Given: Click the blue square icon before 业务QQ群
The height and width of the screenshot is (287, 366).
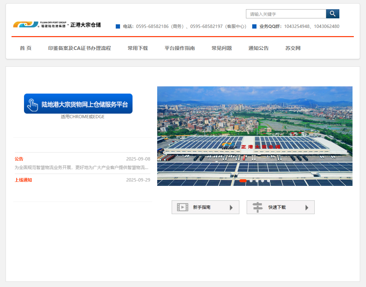Looking at the screenshot, I should (x=254, y=26).
